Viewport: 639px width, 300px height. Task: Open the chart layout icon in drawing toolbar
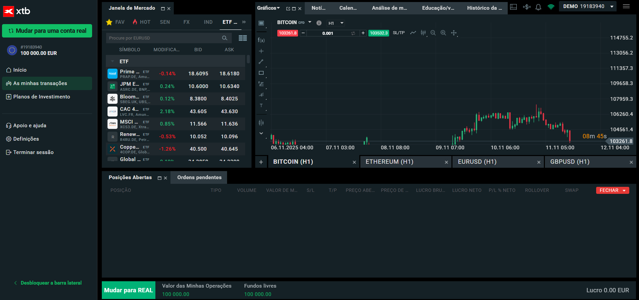pos(261,23)
